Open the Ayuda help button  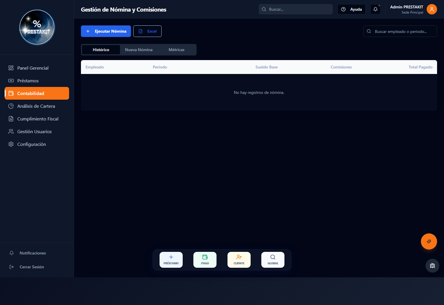pos(351,9)
